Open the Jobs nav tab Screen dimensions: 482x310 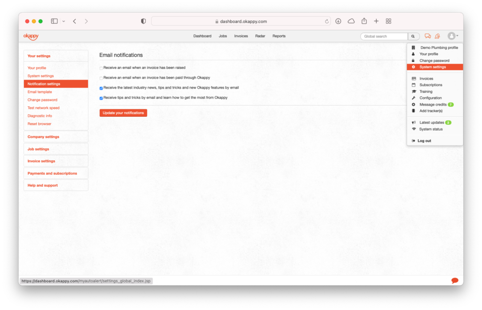(x=223, y=36)
